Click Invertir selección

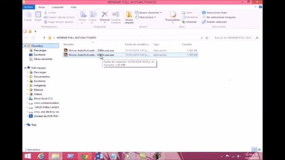pyautogui.click(x=215, y=22)
